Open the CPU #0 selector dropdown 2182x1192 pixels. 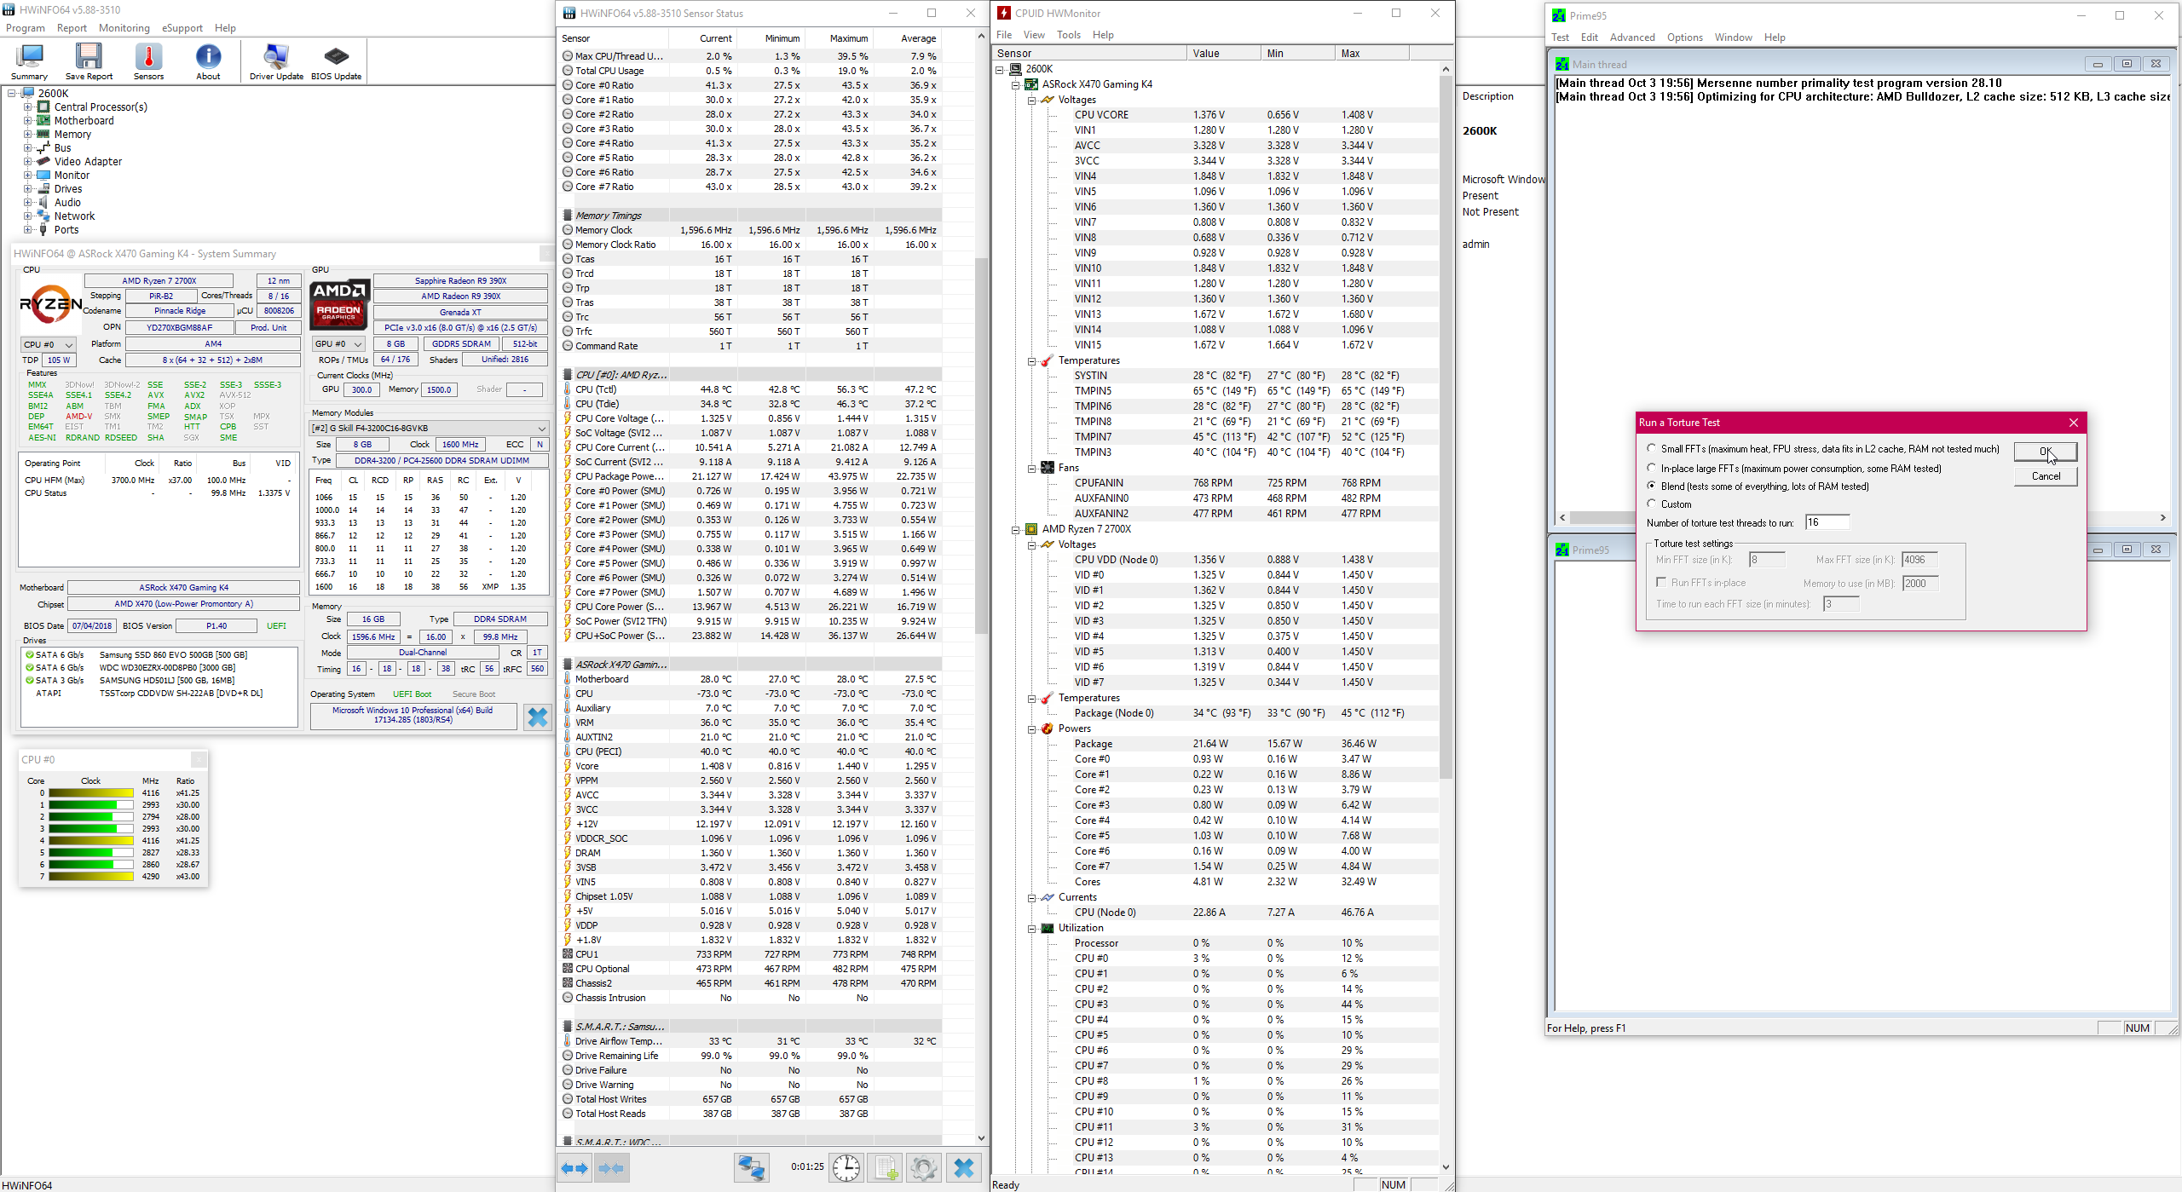(48, 344)
